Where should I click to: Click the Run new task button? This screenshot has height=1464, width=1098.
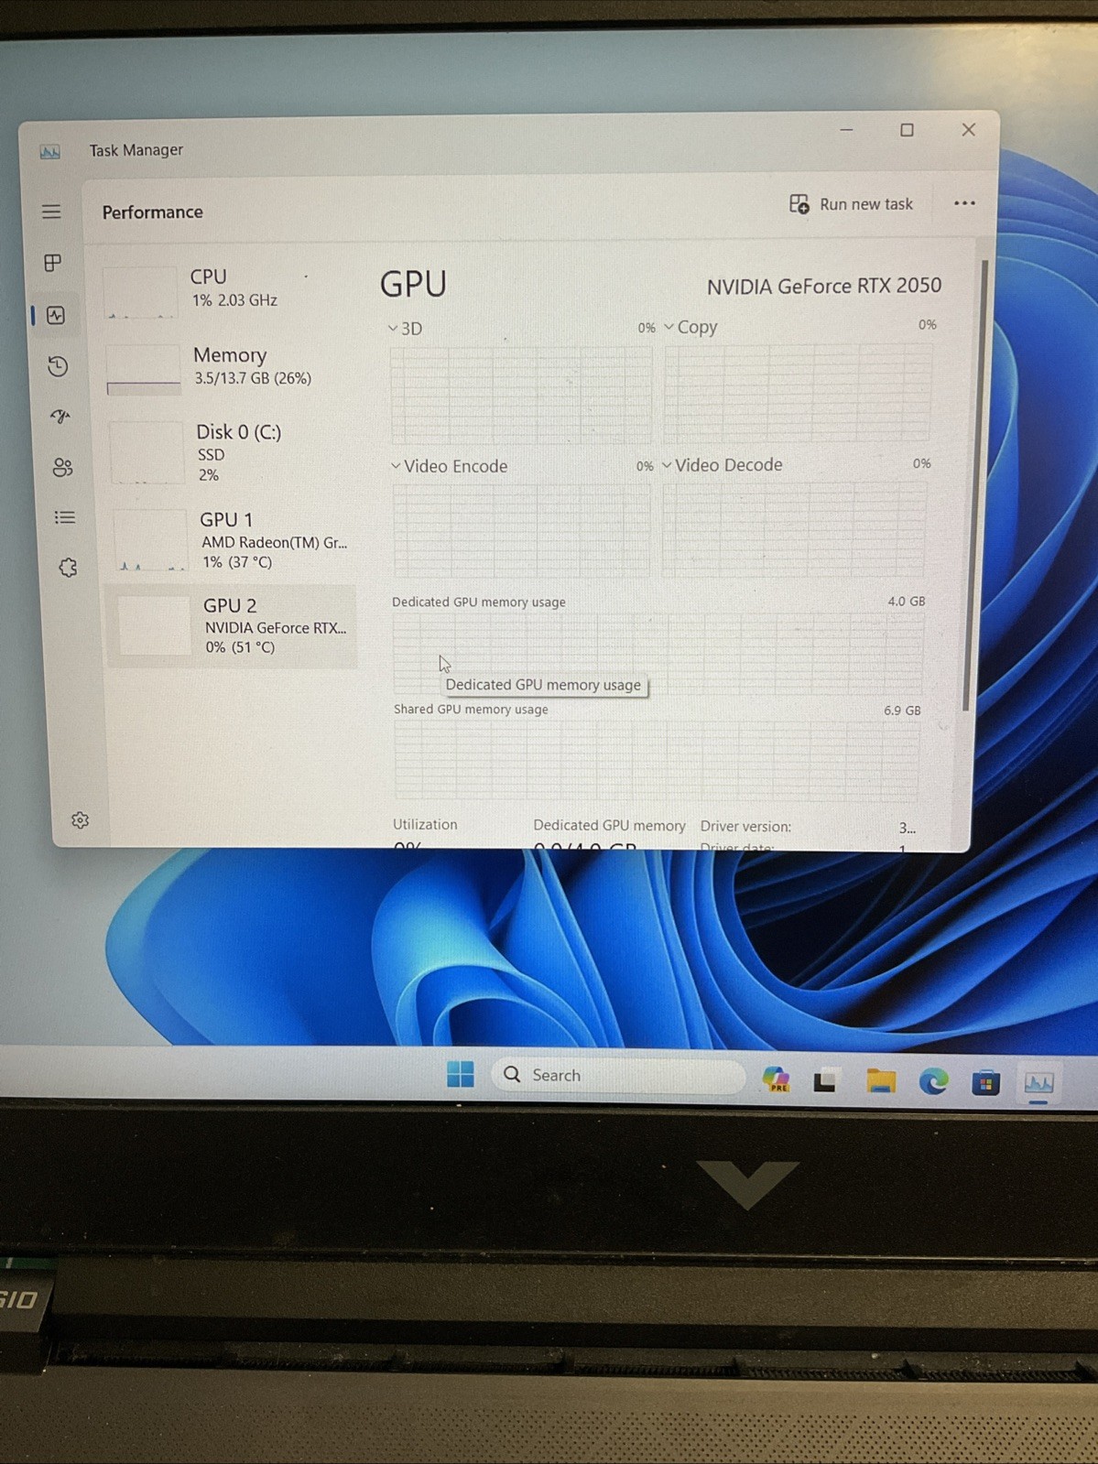851,204
